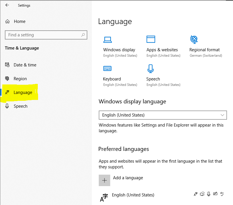Click the handwriting icon on English row
Screen dimensions: 233x205
pos(215,194)
